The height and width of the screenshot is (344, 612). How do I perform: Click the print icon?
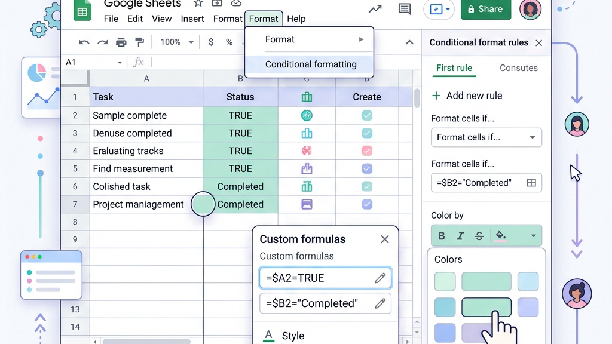(121, 42)
